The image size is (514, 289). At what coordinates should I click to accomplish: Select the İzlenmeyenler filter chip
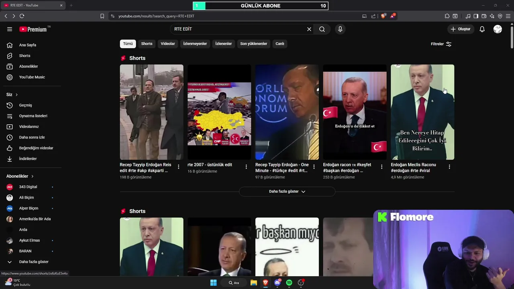coord(195,44)
